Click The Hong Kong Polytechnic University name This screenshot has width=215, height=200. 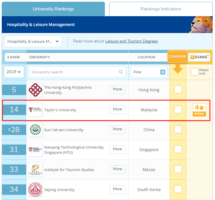coord(68,90)
